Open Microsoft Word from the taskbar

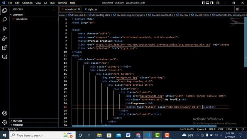(128, 135)
